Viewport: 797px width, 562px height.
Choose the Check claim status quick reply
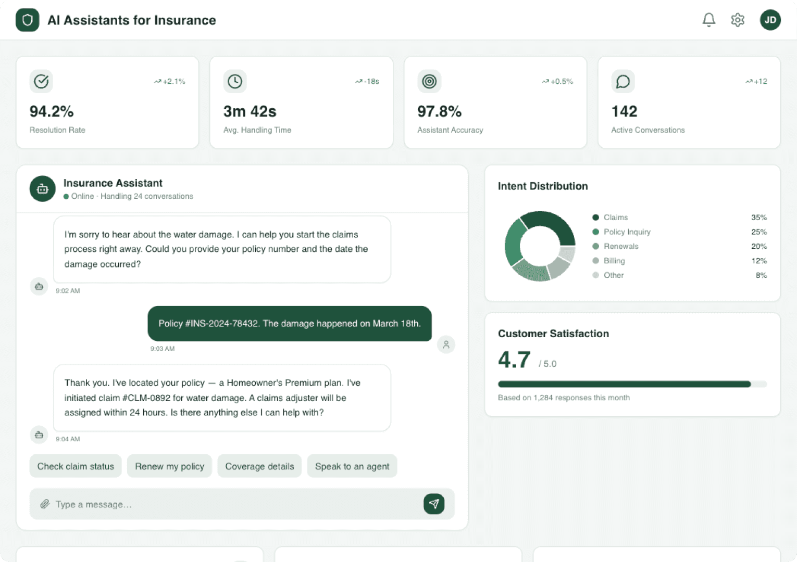pyautogui.click(x=75, y=466)
